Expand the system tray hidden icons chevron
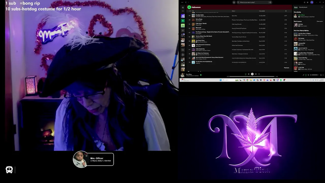Image resolution: width=325 pixels, height=183 pixels. tap(311, 80)
